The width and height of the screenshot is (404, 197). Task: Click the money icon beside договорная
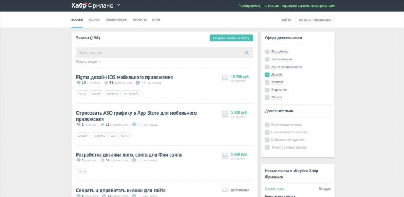click(226, 190)
